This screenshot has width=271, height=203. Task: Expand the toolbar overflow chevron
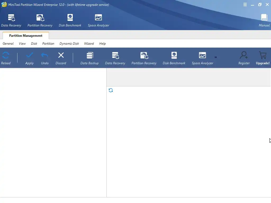tap(215, 57)
